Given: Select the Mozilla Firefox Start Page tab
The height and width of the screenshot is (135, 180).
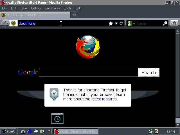Looking at the screenshot, I should point(35,15).
